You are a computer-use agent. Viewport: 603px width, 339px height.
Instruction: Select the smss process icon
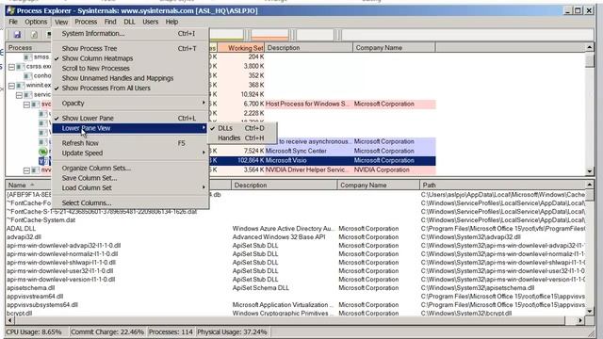click(27, 56)
